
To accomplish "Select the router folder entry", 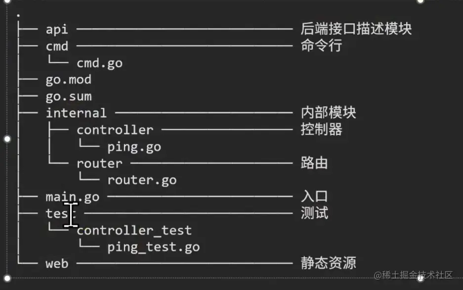I will pos(99,164).
